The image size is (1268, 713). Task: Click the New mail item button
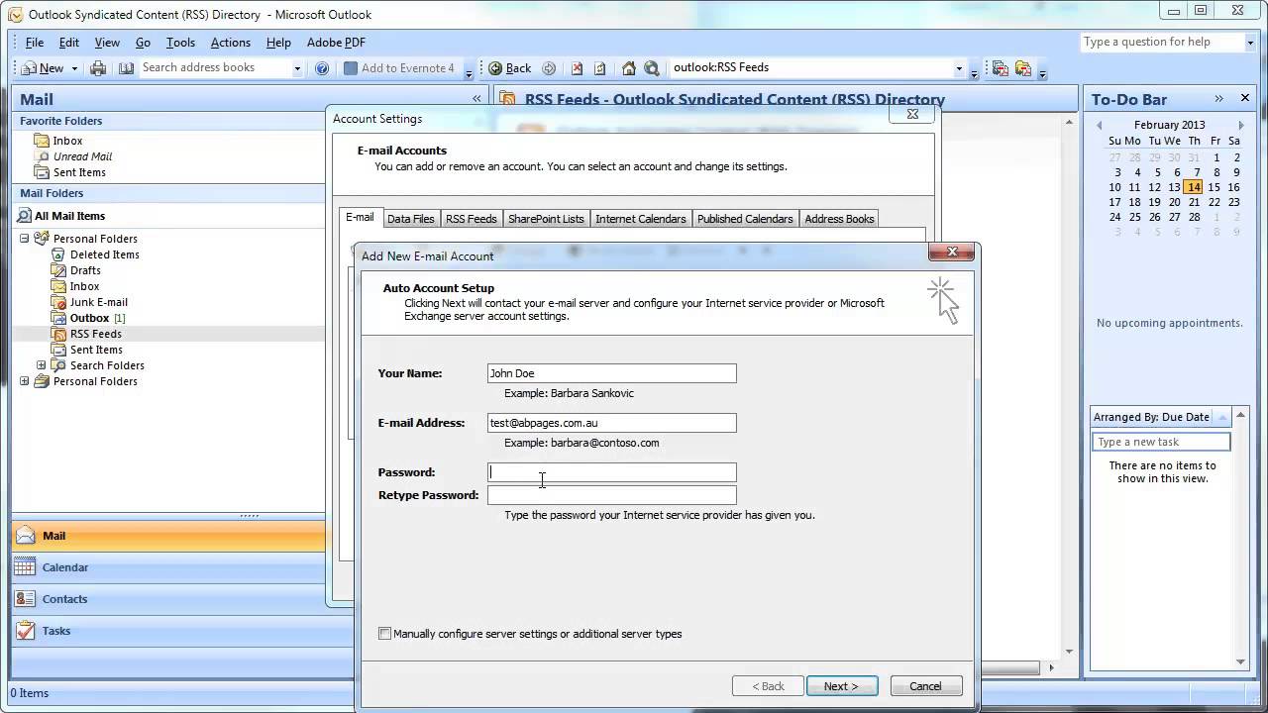click(x=42, y=68)
